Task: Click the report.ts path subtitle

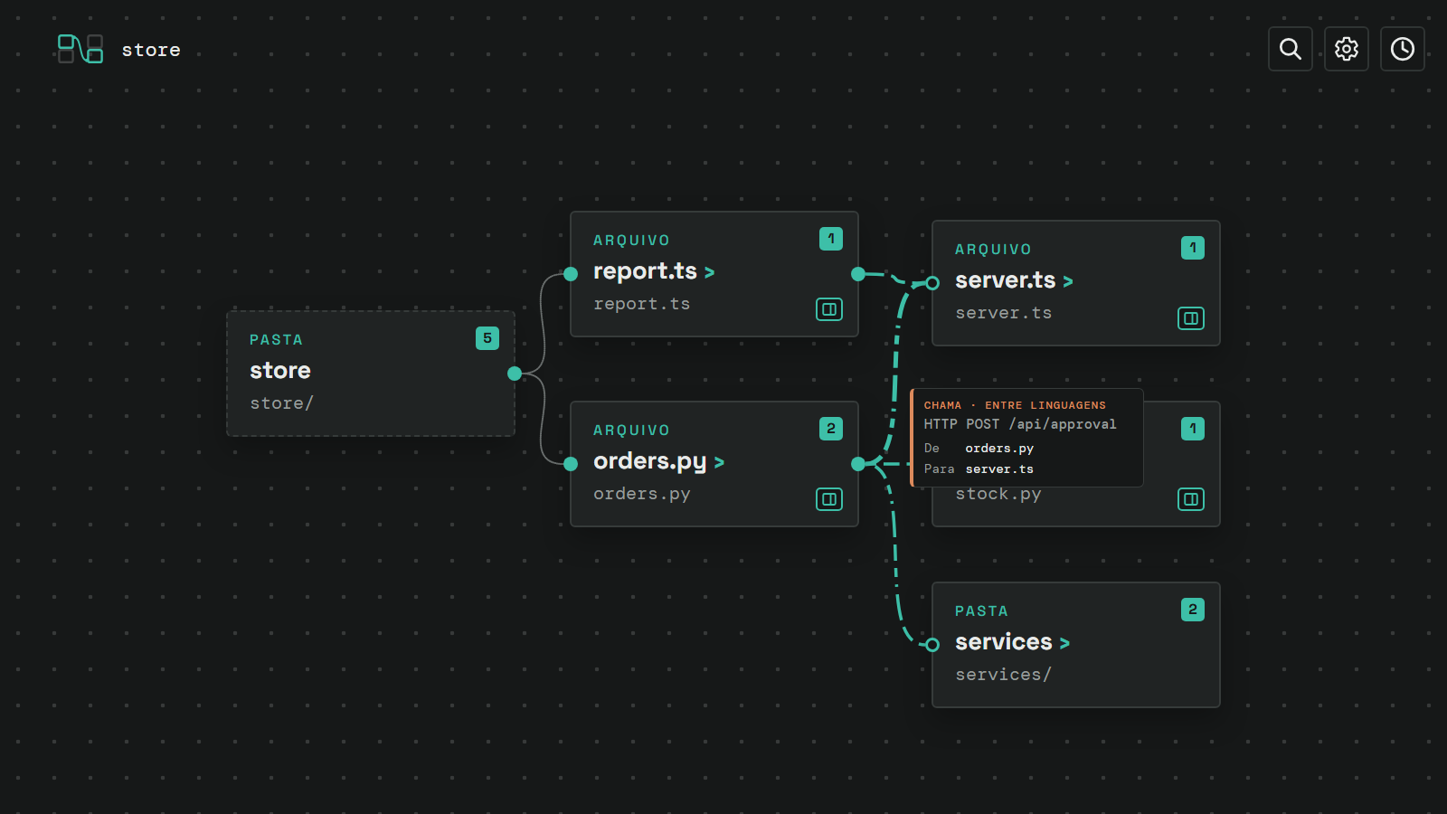Action: (641, 304)
